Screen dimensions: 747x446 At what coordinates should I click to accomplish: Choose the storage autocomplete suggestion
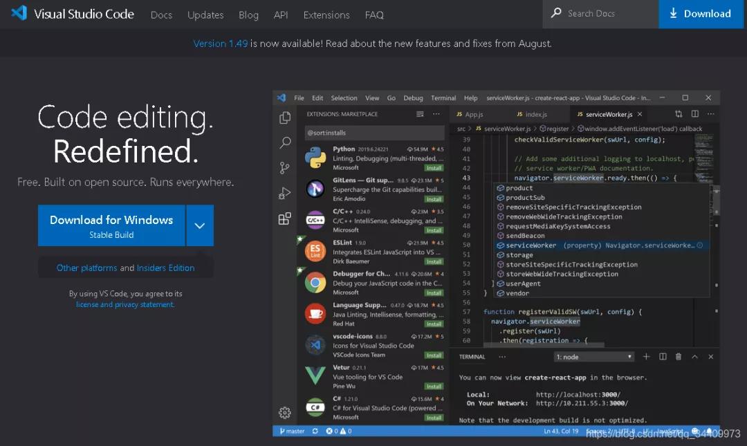click(602, 255)
